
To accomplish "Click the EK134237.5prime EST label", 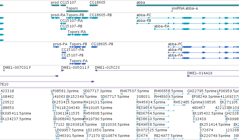I will tap(16, 119).
